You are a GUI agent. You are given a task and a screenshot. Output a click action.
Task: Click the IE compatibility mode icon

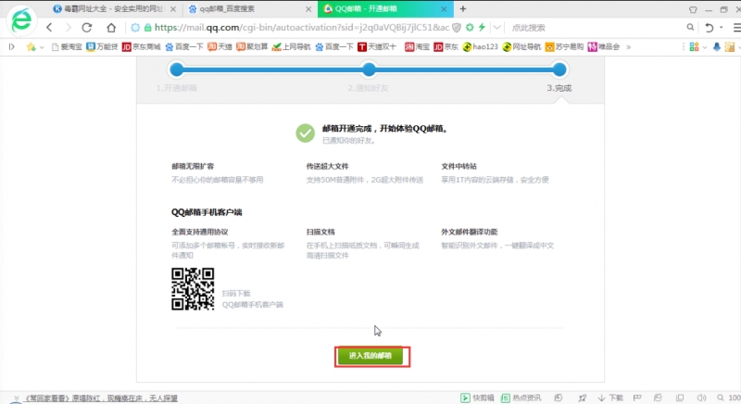point(658,398)
